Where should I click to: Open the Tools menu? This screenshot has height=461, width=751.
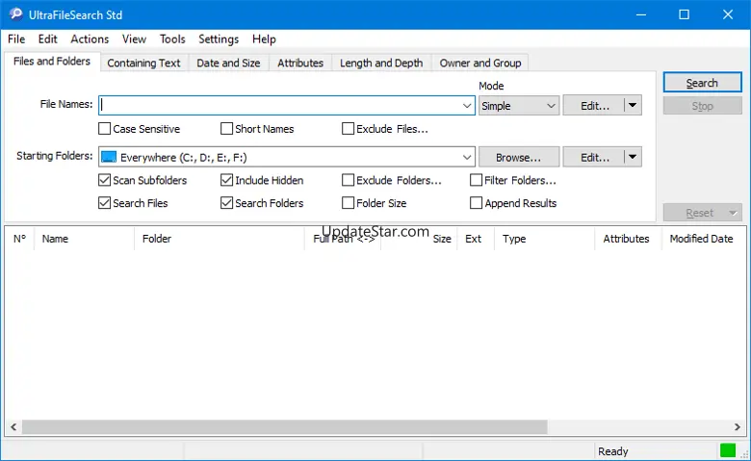point(172,39)
